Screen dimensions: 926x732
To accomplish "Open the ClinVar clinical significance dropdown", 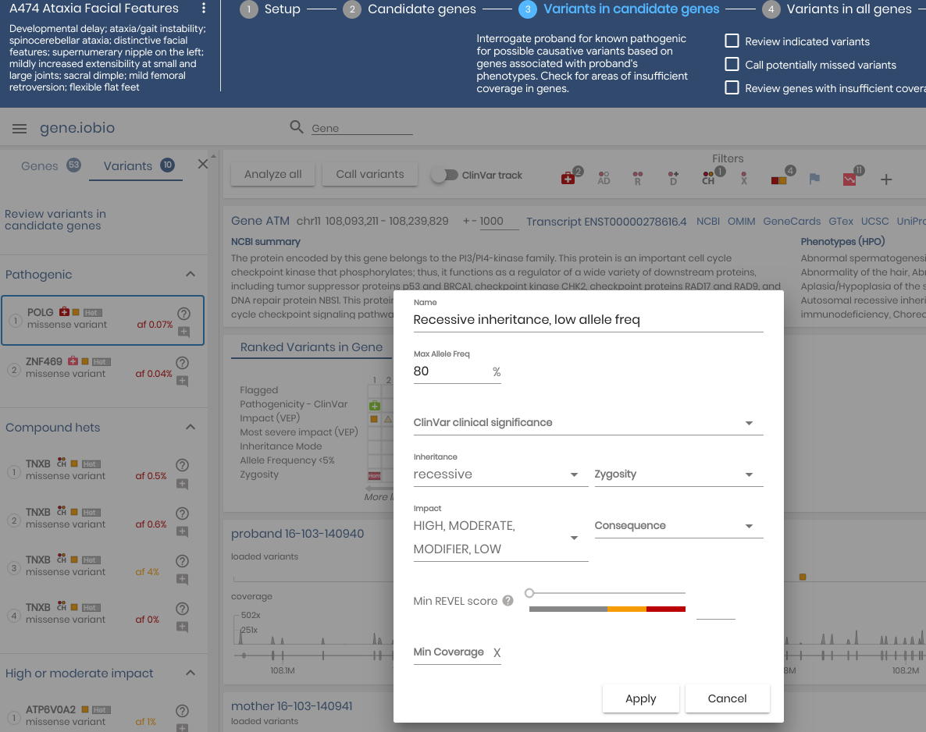I will tap(749, 422).
